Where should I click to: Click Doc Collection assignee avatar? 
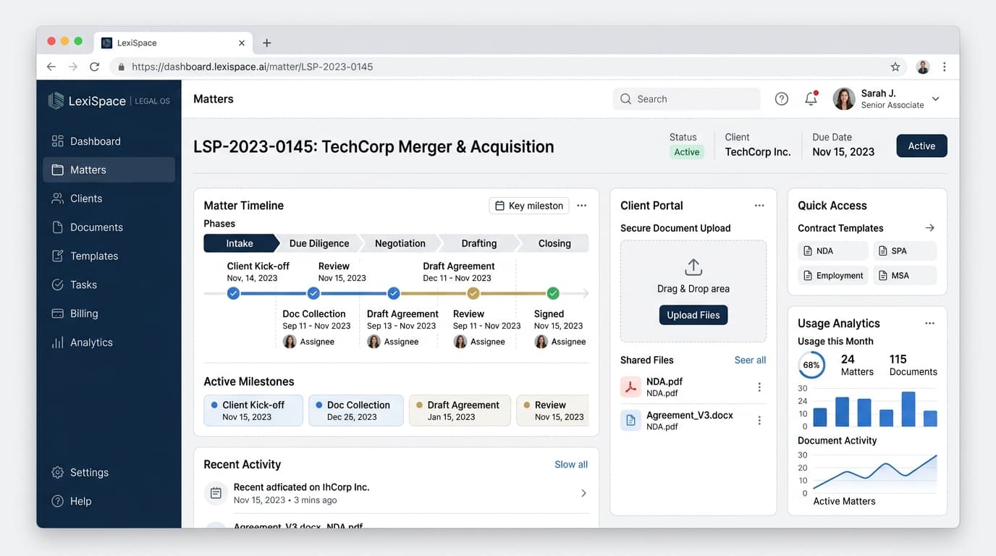290,341
